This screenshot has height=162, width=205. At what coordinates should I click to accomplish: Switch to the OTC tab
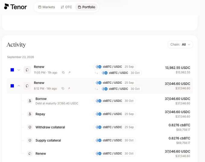pyautogui.click(x=66, y=7)
